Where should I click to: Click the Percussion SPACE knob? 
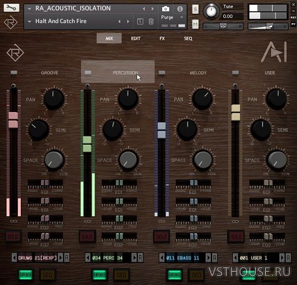tap(128, 160)
